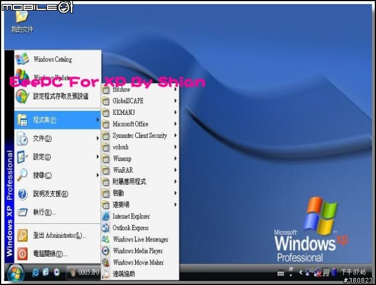376x285 pixels.
Task: Open Microsoft Office program folder
Action: point(140,124)
